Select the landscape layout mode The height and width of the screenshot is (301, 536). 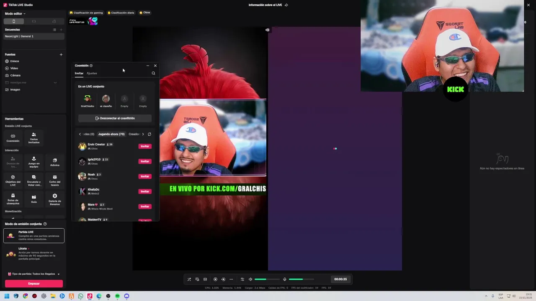click(x=34, y=21)
